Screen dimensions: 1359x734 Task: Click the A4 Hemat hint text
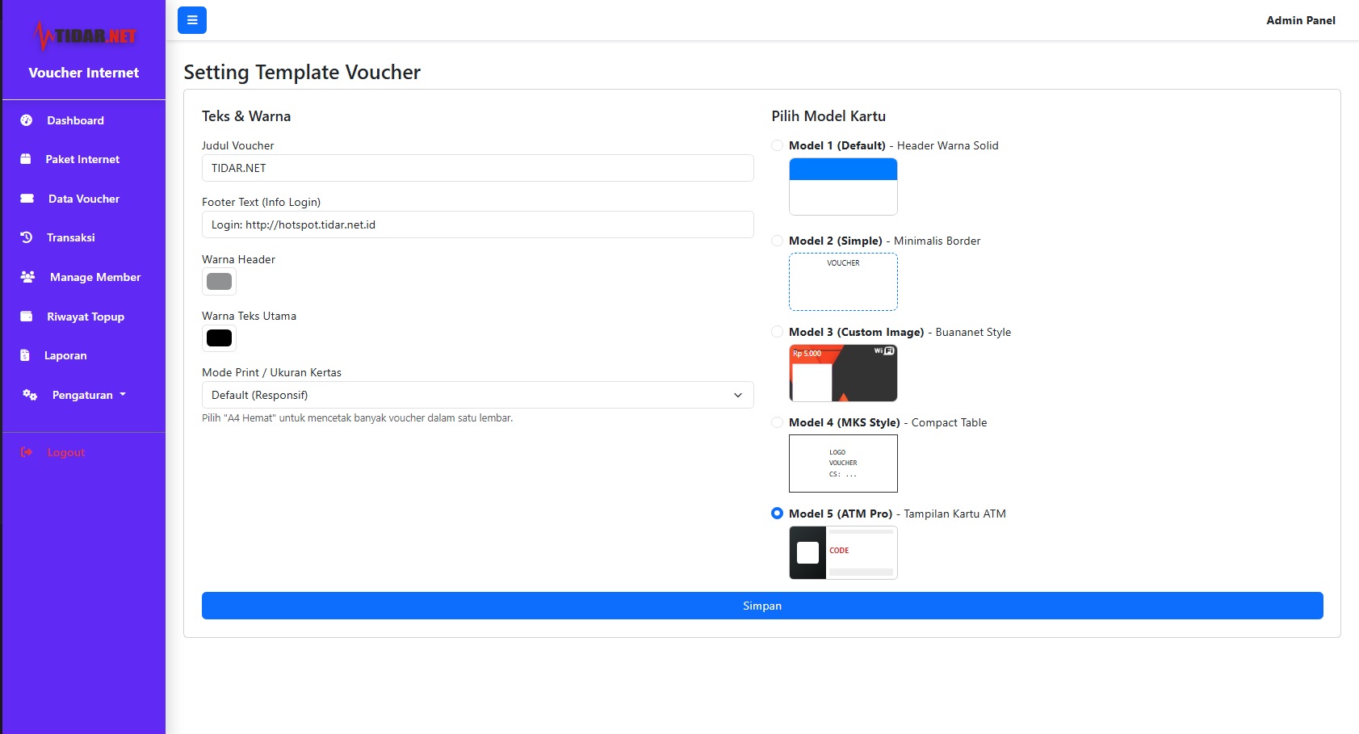(x=357, y=418)
